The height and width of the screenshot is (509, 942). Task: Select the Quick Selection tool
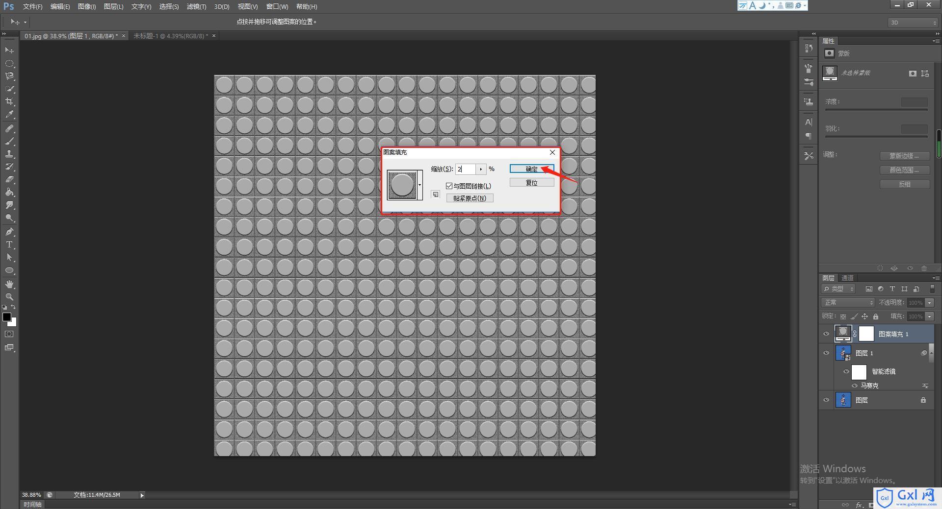click(x=9, y=89)
